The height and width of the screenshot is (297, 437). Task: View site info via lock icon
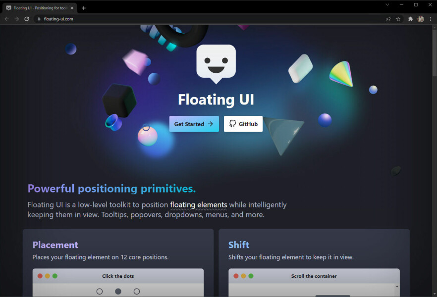coord(39,19)
